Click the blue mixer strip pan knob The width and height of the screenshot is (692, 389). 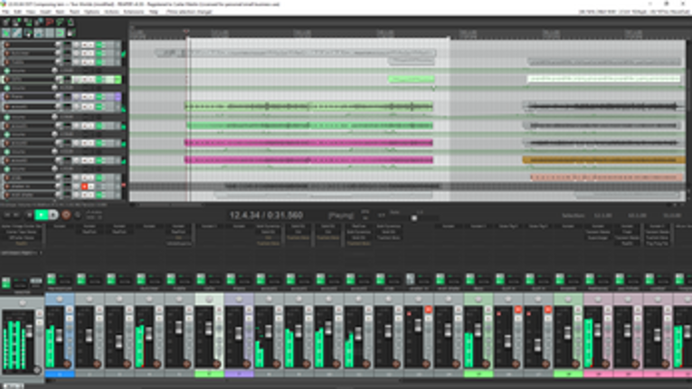[60, 299]
